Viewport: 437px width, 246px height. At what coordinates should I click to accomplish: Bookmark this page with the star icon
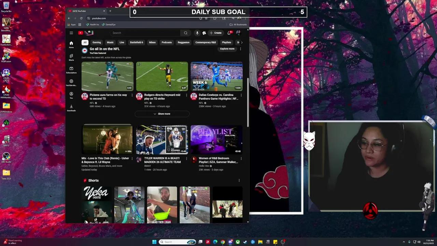pyautogui.click(x=206, y=18)
